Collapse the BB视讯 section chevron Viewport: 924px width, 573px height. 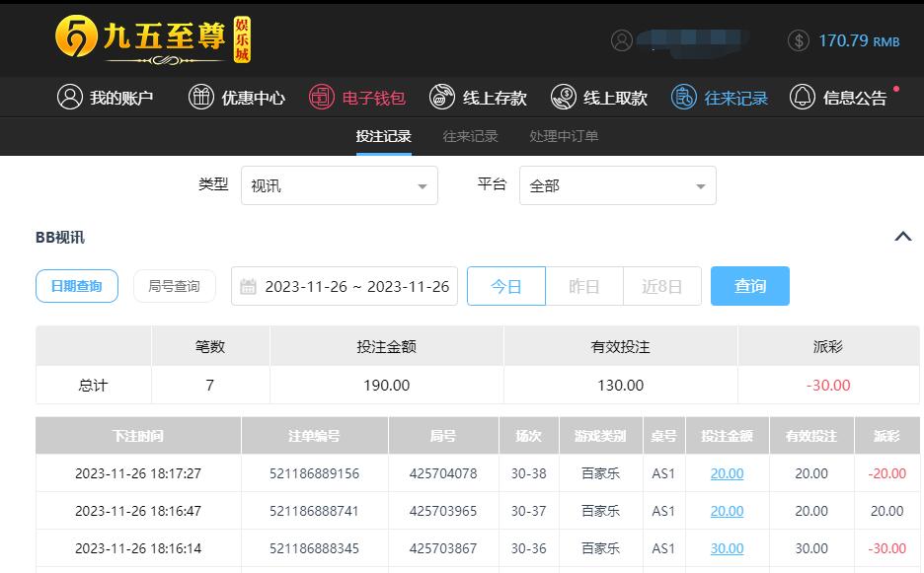pos(902,237)
